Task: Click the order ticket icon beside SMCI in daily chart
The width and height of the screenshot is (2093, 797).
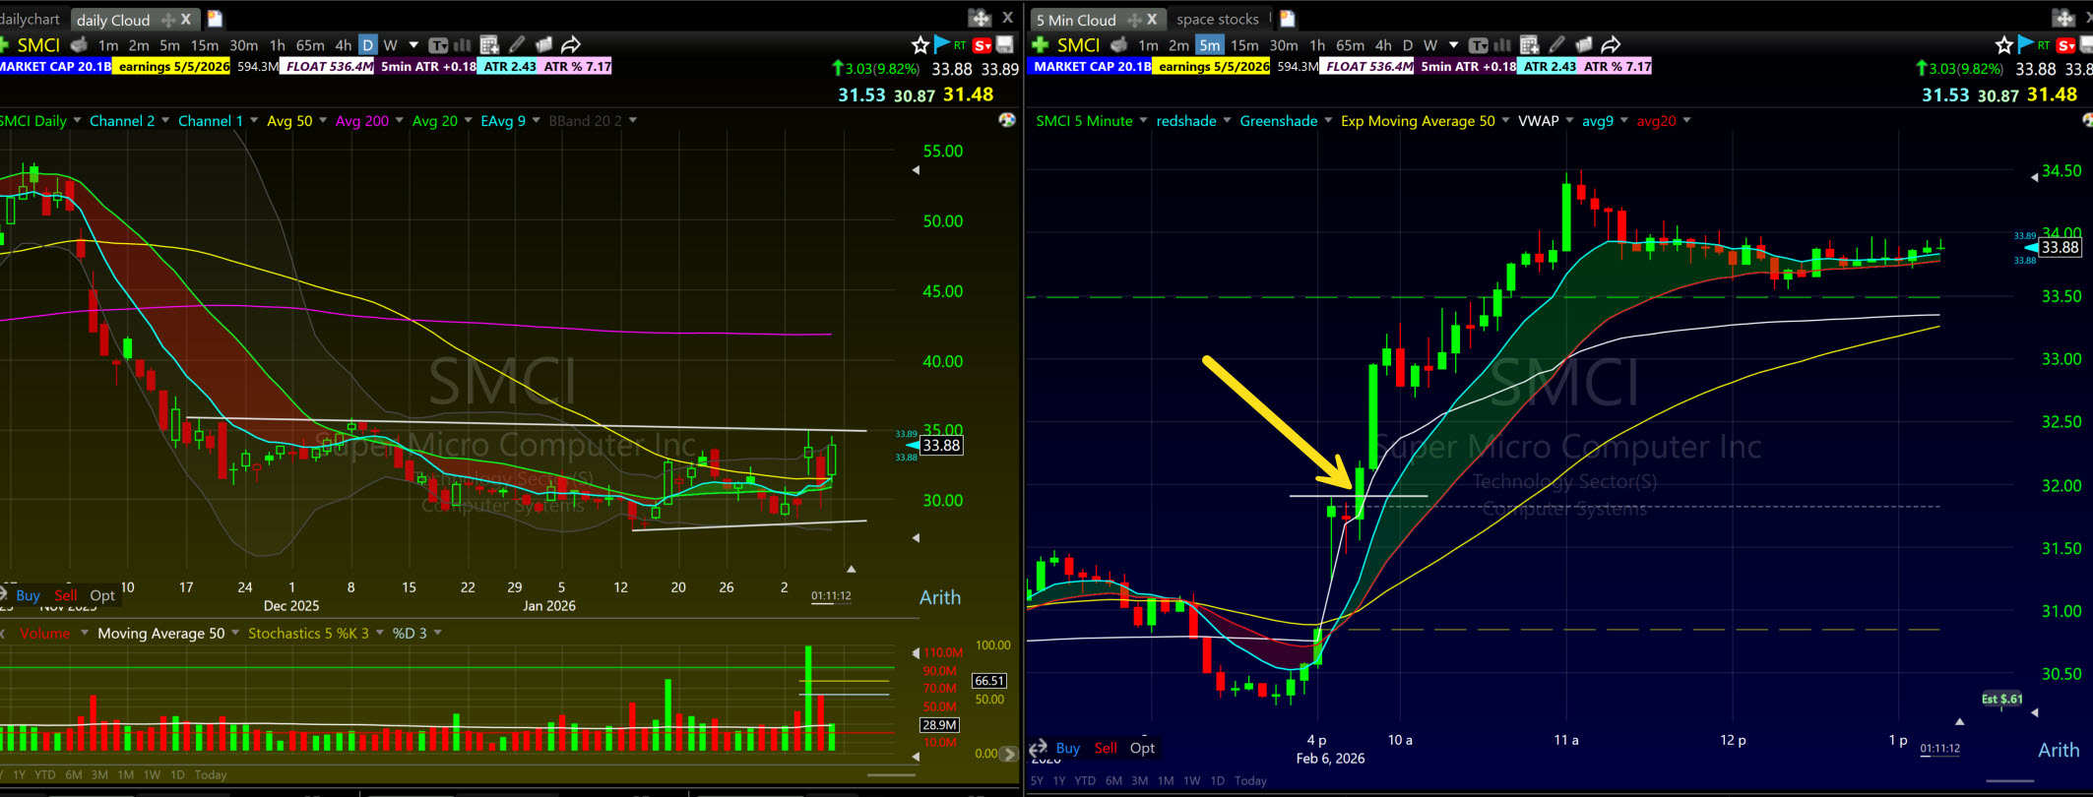Action: pyautogui.click(x=80, y=44)
